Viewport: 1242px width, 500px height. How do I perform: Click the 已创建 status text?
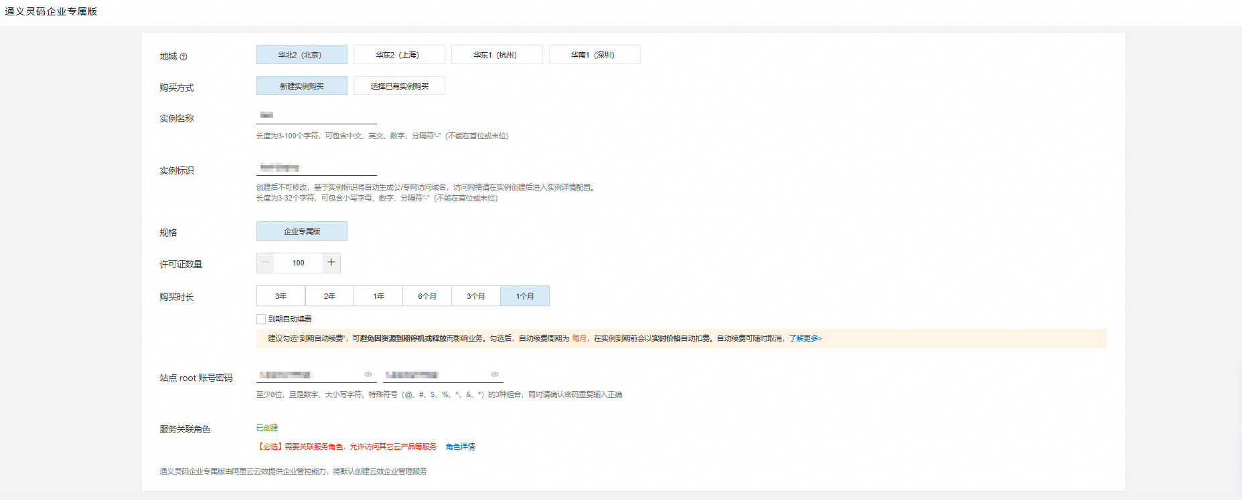(x=267, y=428)
